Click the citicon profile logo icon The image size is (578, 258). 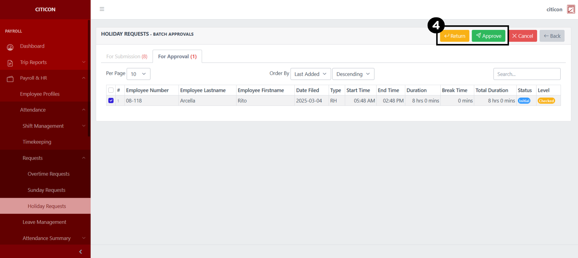pyautogui.click(x=571, y=9)
